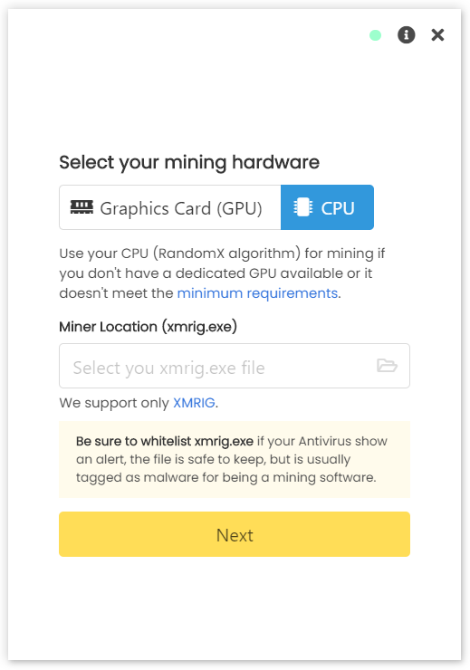Viewport: 470px width, 670px height.
Task: Select Graphics Card (GPU) hardware option
Action: [170, 207]
